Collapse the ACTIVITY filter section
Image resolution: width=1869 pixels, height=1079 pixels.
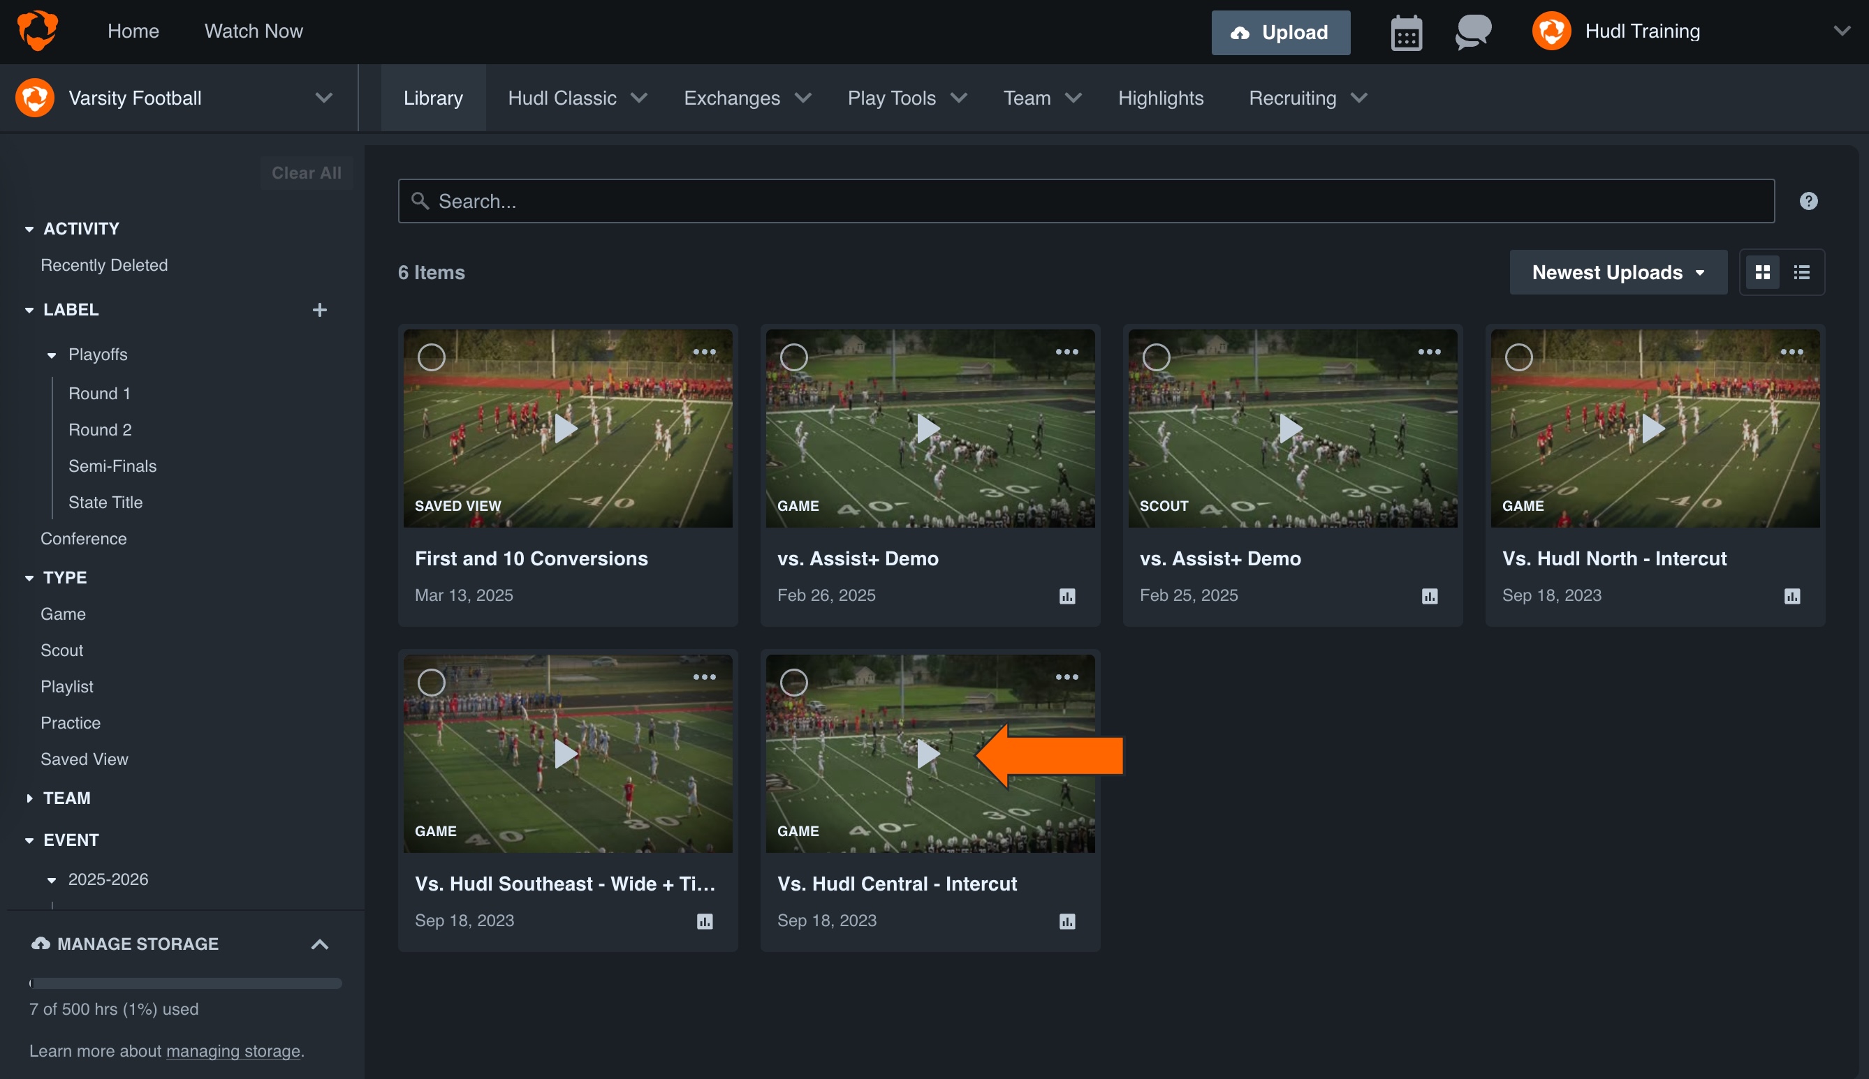point(29,229)
